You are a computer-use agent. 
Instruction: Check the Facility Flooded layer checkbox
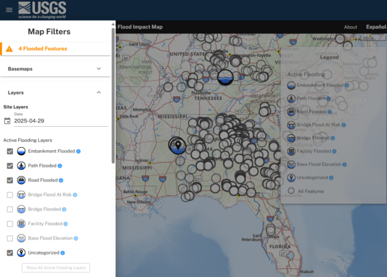pyautogui.click(x=10, y=224)
